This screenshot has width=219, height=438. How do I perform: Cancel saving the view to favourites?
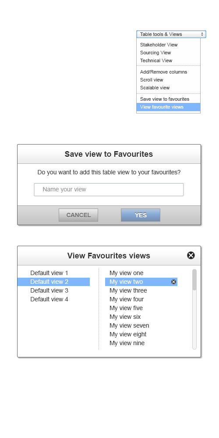pyautogui.click(x=78, y=215)
